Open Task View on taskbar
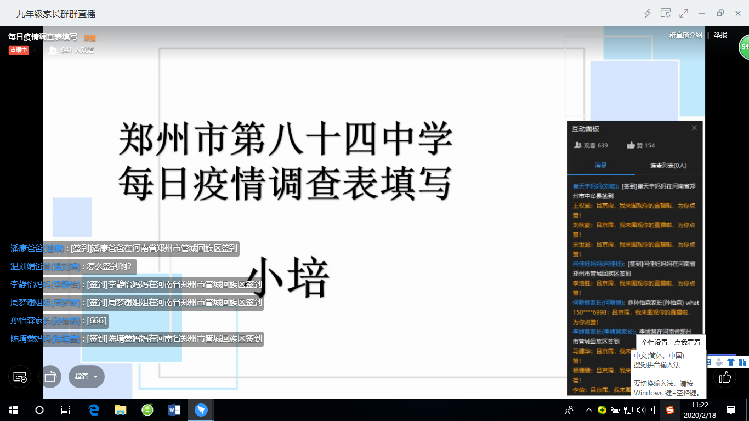 point(66,410)
